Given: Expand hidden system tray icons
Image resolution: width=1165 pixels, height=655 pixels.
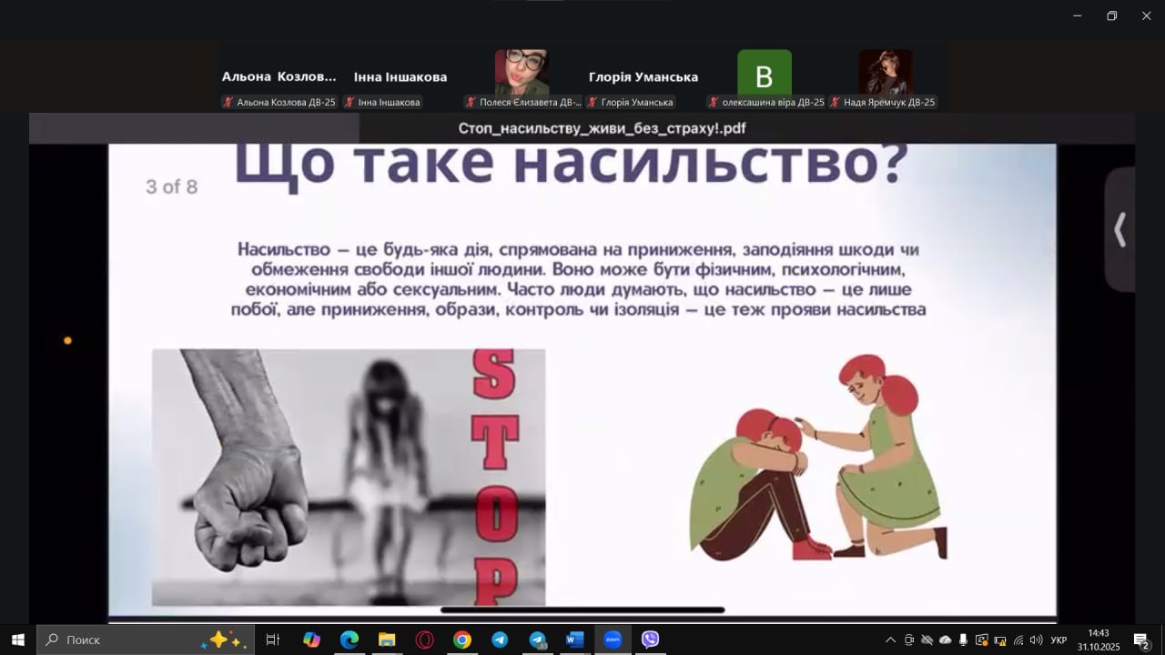Looking at the screenshot, I should 890,640.
